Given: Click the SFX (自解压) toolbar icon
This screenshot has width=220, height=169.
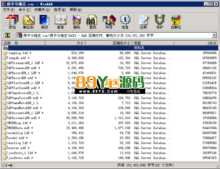Looking at the screenshot, I should (176, 22).
